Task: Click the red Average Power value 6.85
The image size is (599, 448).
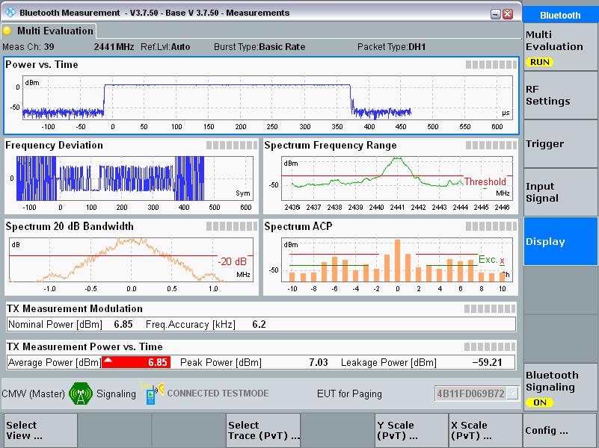Action: 136,362
